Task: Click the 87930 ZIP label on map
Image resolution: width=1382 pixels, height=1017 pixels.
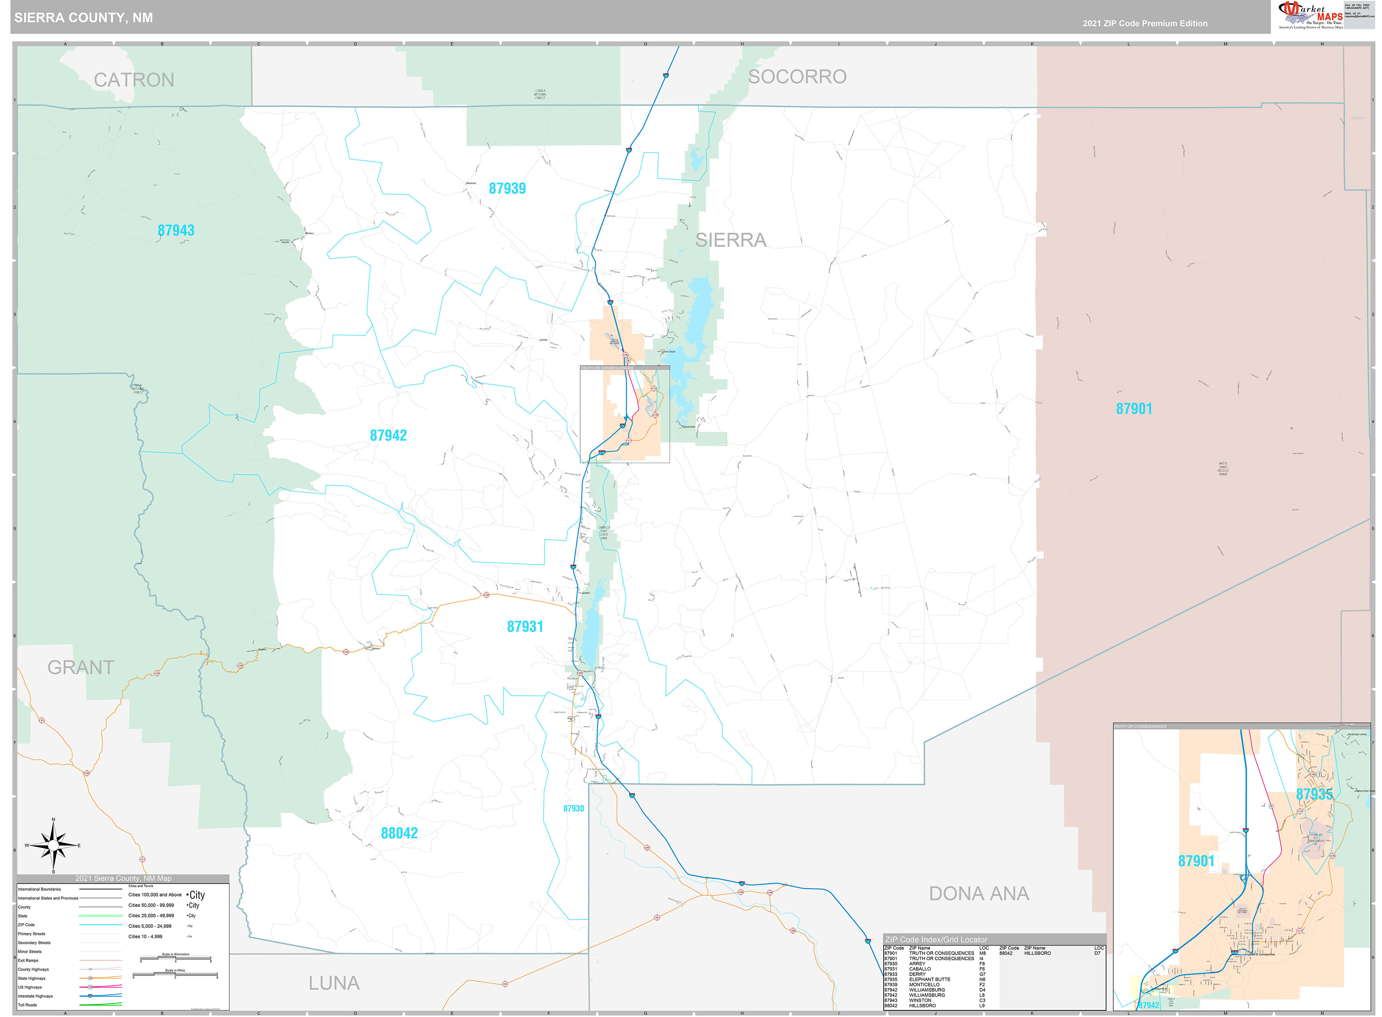Action: [x=574, y=808]
